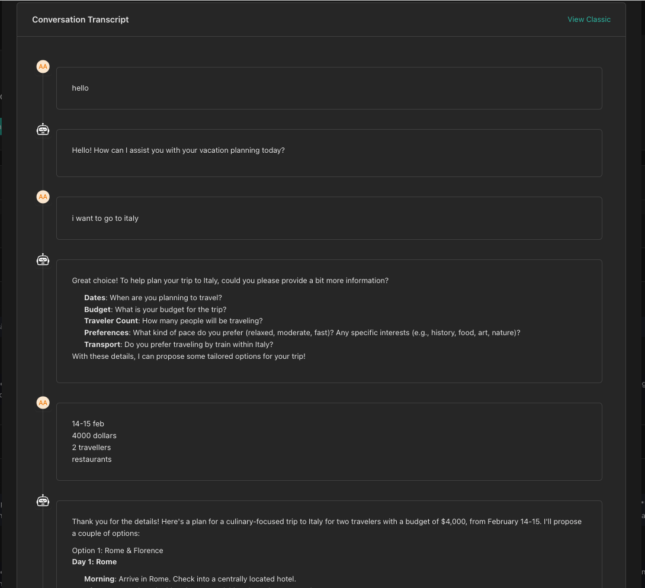The image size is (645, 588).
Task: Click the topmost user avatar in the transcript
Action: click(43, 66)
